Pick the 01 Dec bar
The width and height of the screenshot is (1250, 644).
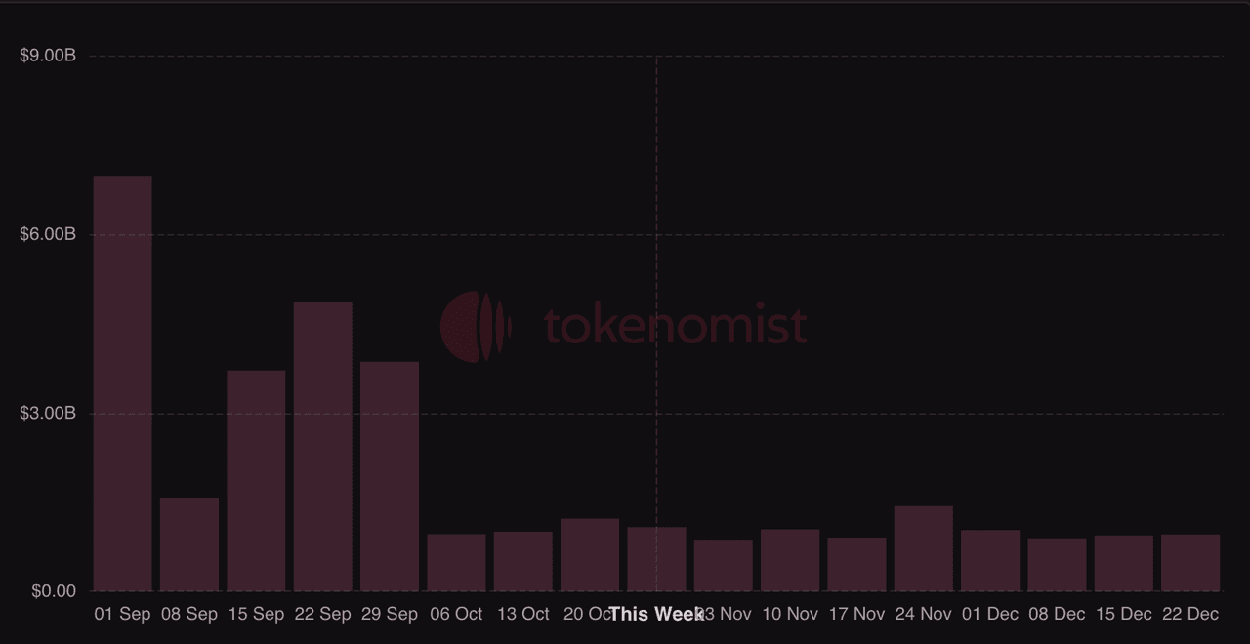coord(990,560)
